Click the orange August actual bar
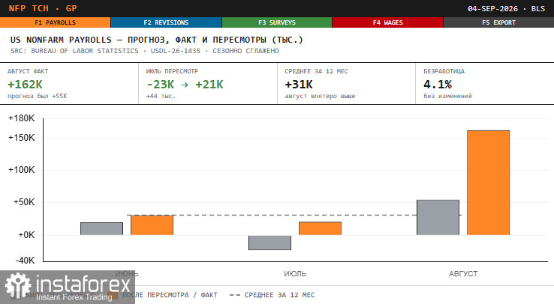554x304 pixels. (488, 183)
